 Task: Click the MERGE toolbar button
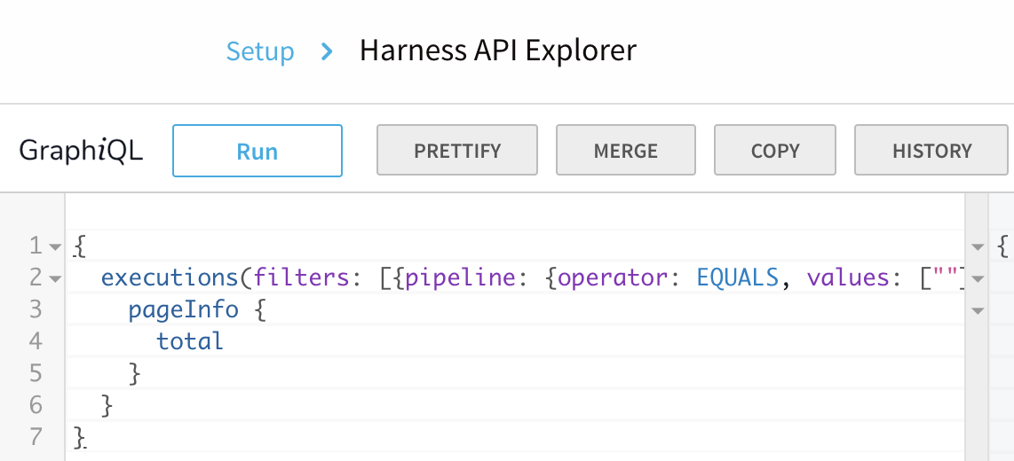[626, 151]
